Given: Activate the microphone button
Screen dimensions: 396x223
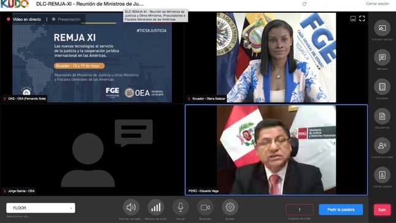Looking at the screenshot, I should [181, 208].
